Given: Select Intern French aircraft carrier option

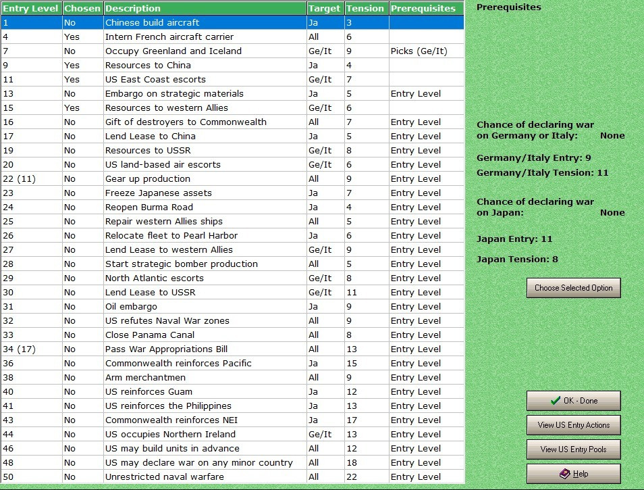Looking at the screenshot, I should click(x=232, y=37).
